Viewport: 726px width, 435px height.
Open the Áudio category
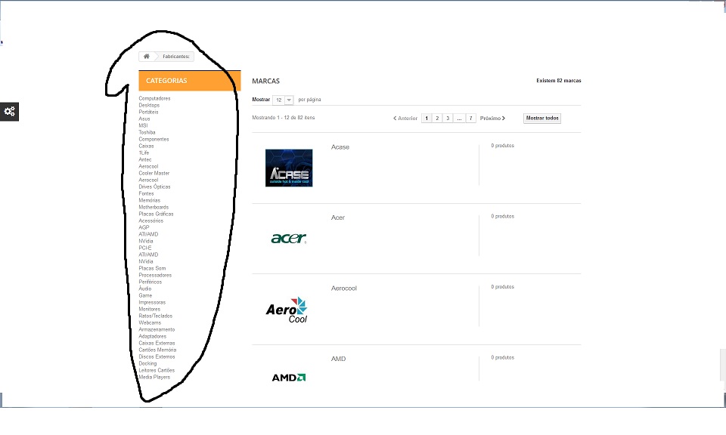tap(145, 289)
